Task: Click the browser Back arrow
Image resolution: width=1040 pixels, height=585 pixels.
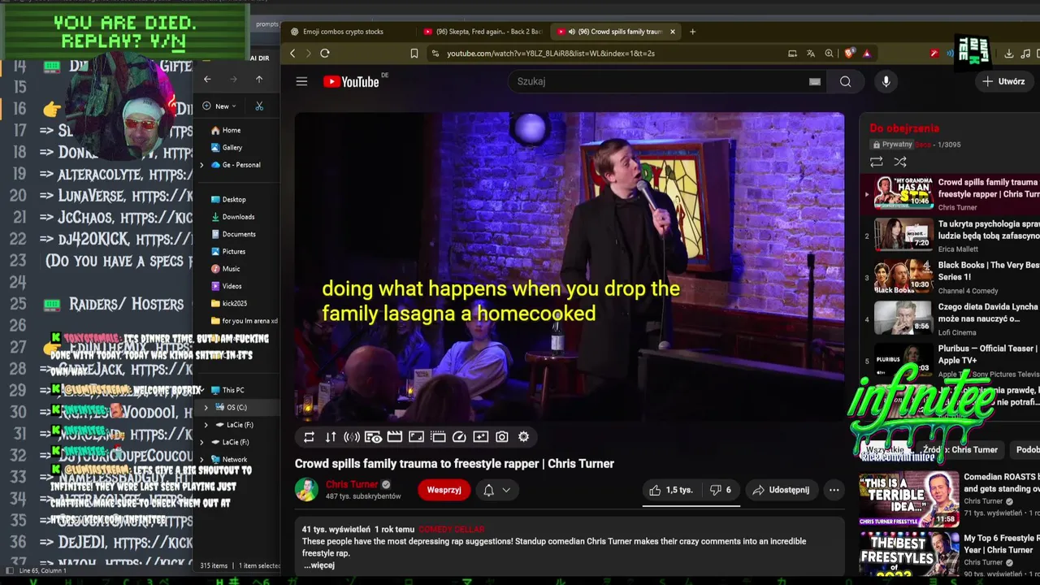Action: 293,54
